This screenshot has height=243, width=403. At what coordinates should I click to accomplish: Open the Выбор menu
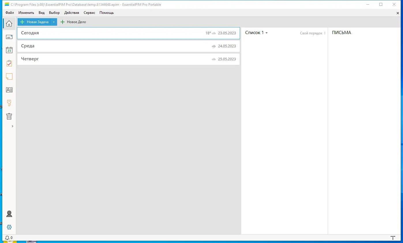click(x=54, y=13)
